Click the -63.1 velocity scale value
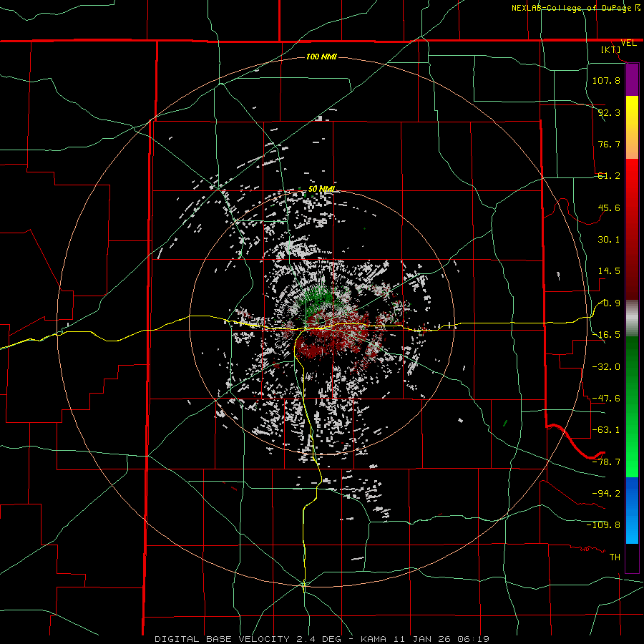This screenshot has height=644, width=644. [x=606, y=430]
